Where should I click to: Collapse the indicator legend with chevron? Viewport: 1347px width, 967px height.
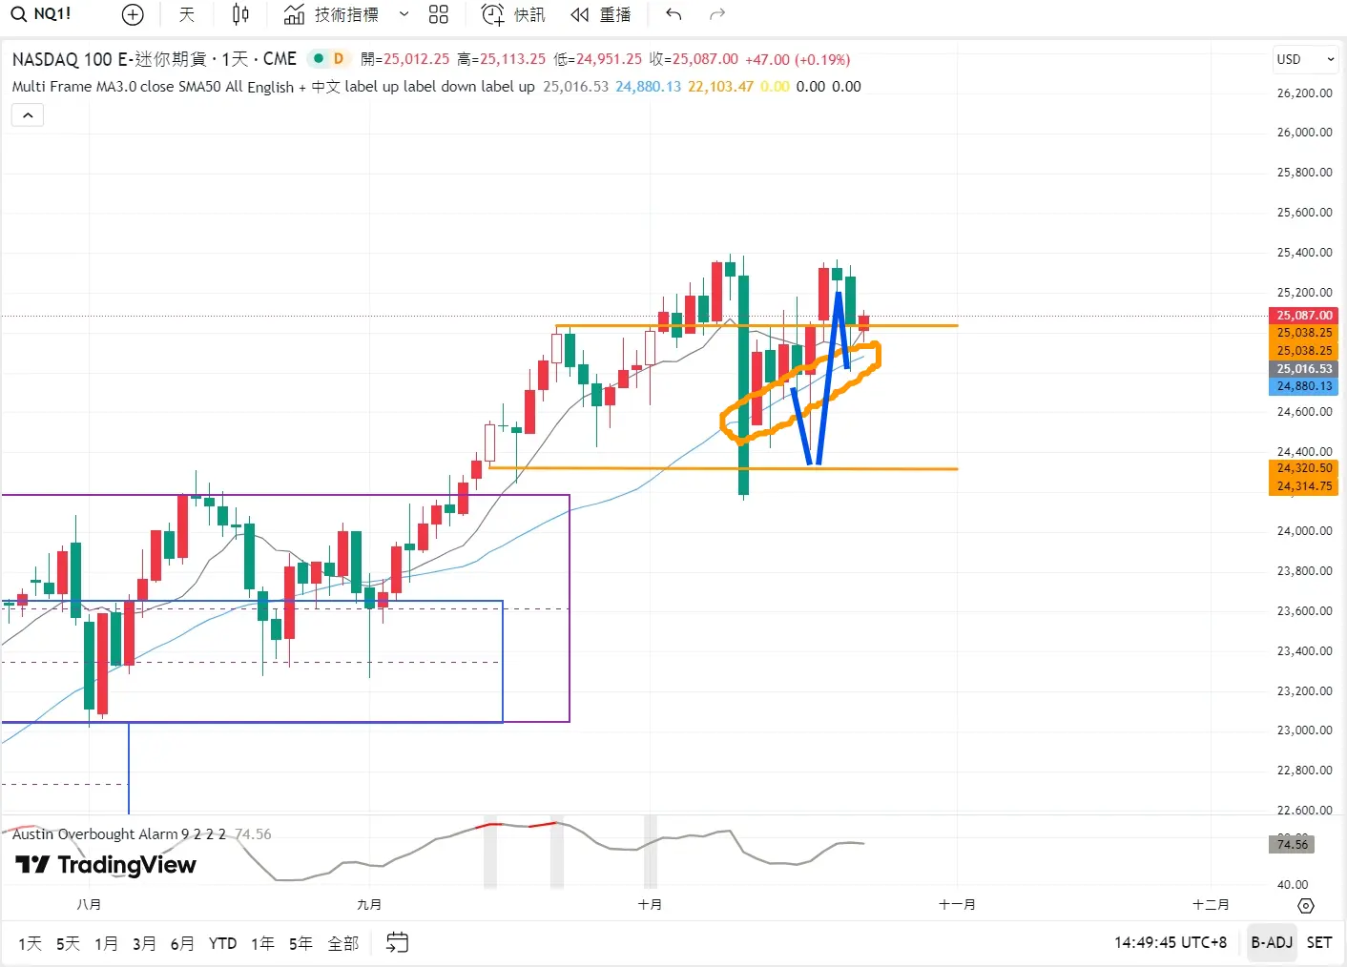[28, 115]
